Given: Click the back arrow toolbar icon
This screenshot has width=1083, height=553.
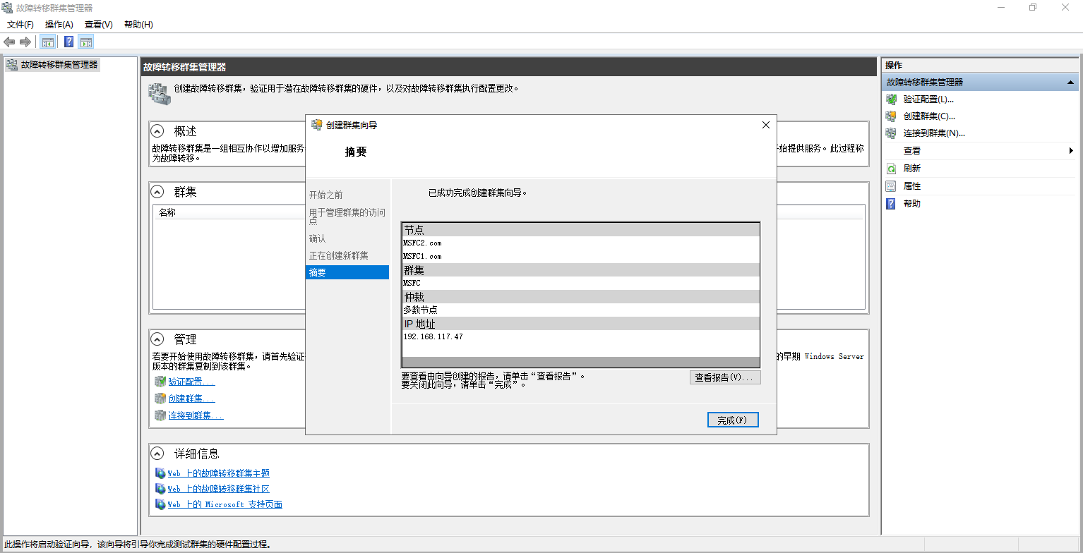Looking at the screenshot, I should [x=9, y=42].
